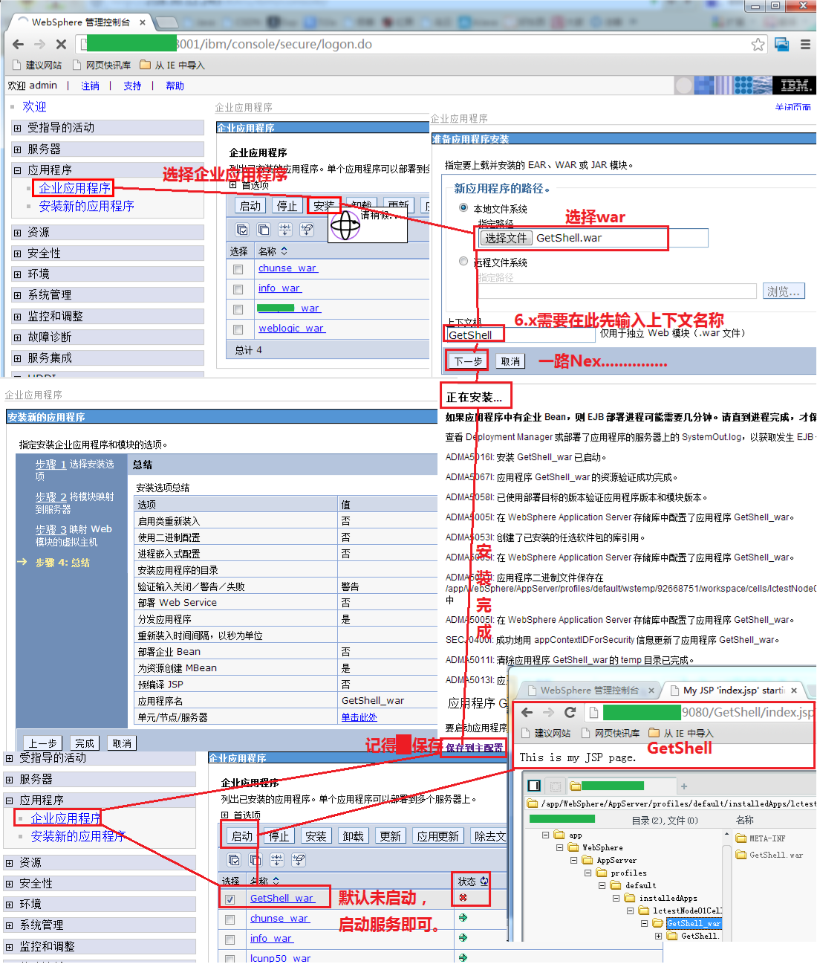
Task: Collapse the AppServer folder tree node
Action: (x=574, y=860)
